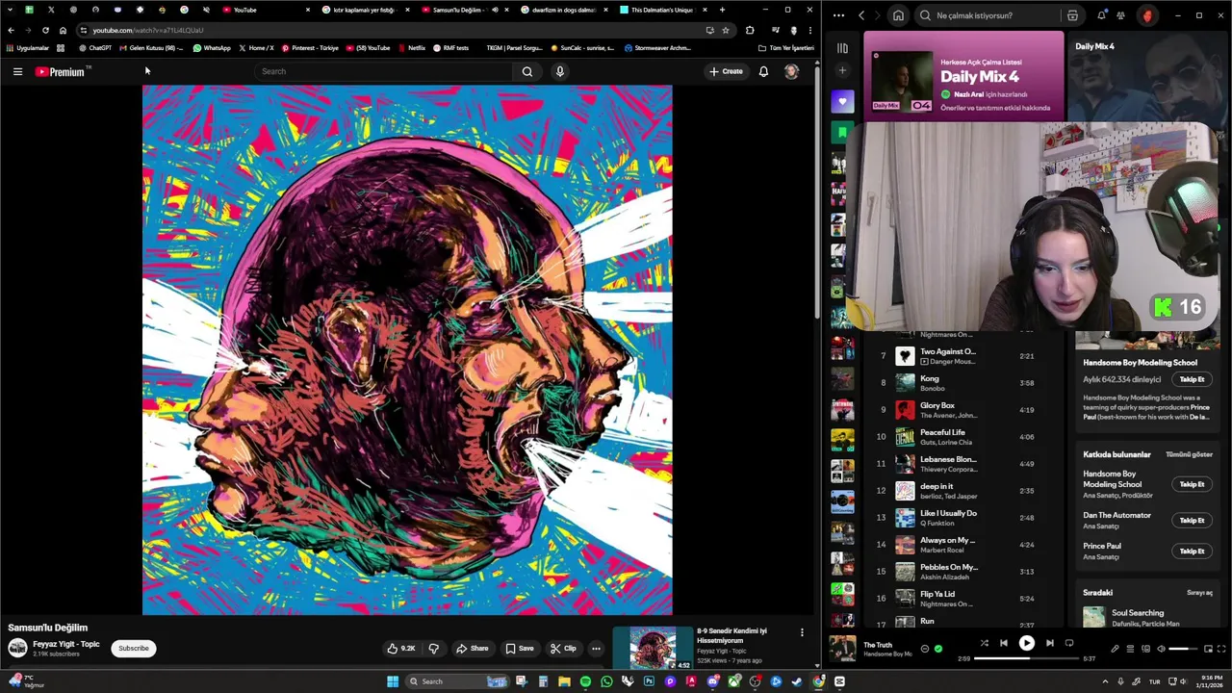Image resolution: width=1232 pixels, height=693 pixels.
Task: Open YouTube notifications bell
Action: 763,71
